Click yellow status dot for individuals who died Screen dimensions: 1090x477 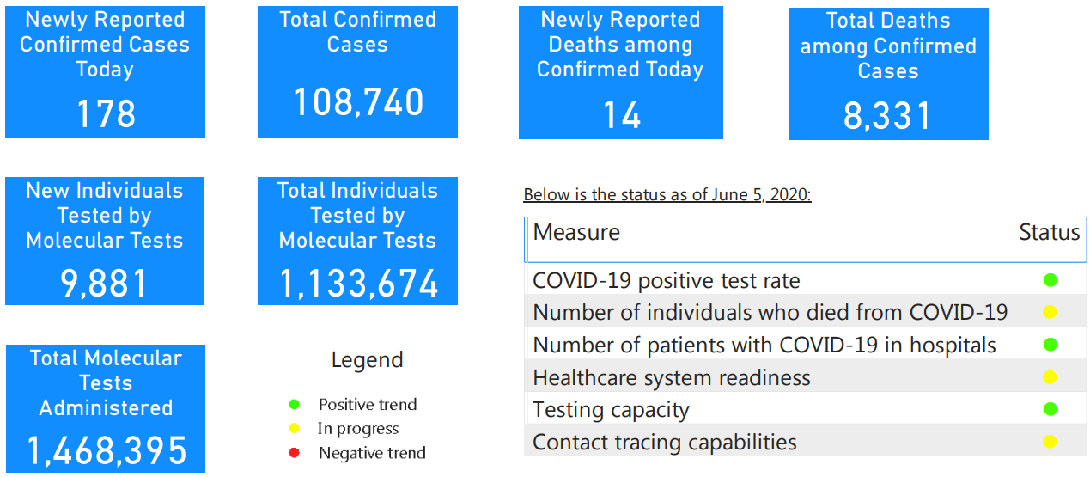click(1050, 312)
